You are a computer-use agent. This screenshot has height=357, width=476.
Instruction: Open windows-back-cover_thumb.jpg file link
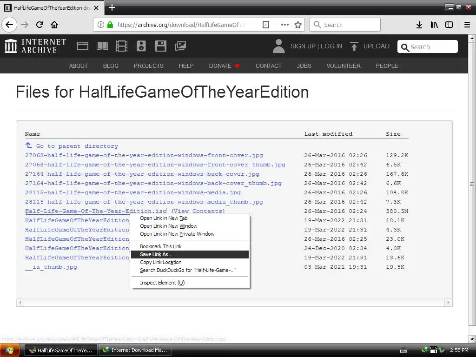(153, 183)
